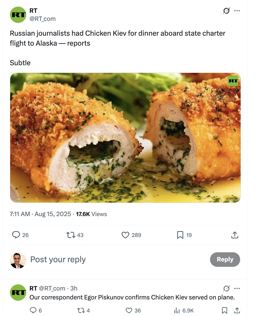Open the Chicken Kiev image
260x316 pixels.
pos(125,138)
